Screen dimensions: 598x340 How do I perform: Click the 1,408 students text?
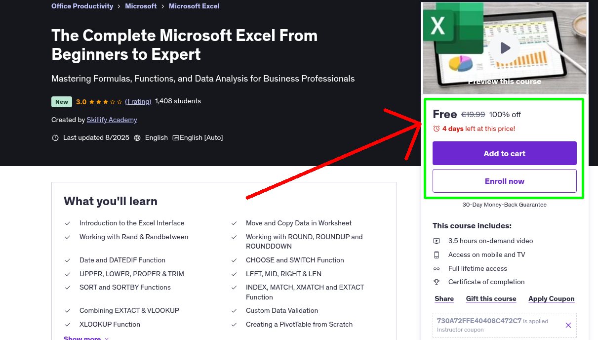coord(178,101)
